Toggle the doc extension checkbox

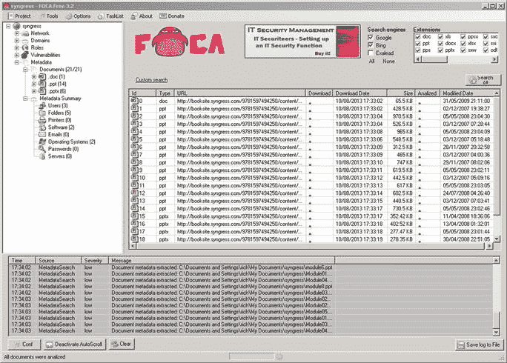418,37
